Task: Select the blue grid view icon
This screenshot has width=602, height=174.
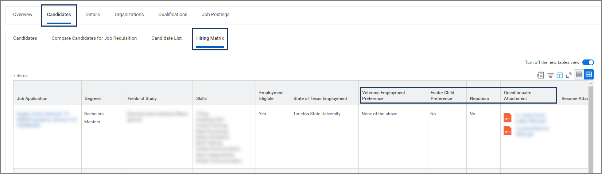Action: pyautogui.click(x=589, y=74)
